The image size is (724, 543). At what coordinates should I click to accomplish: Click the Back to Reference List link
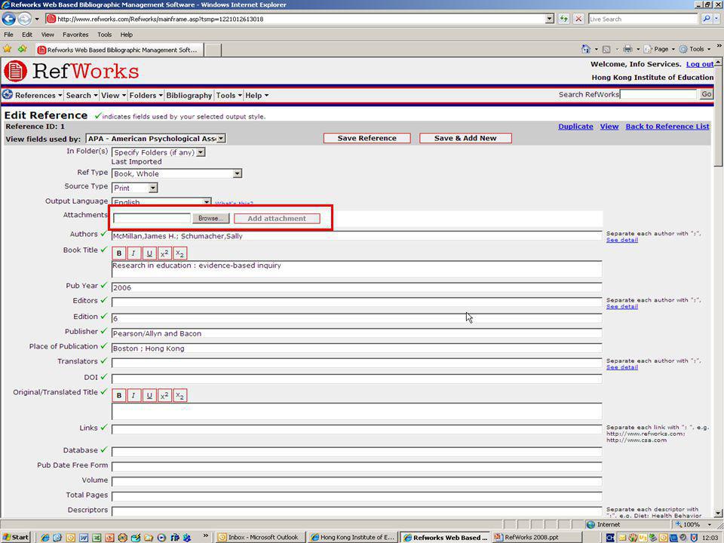tap(667, 127)
